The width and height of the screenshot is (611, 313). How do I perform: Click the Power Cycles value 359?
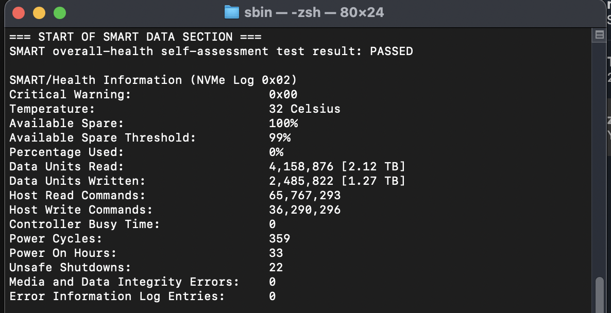click(279, 239)
